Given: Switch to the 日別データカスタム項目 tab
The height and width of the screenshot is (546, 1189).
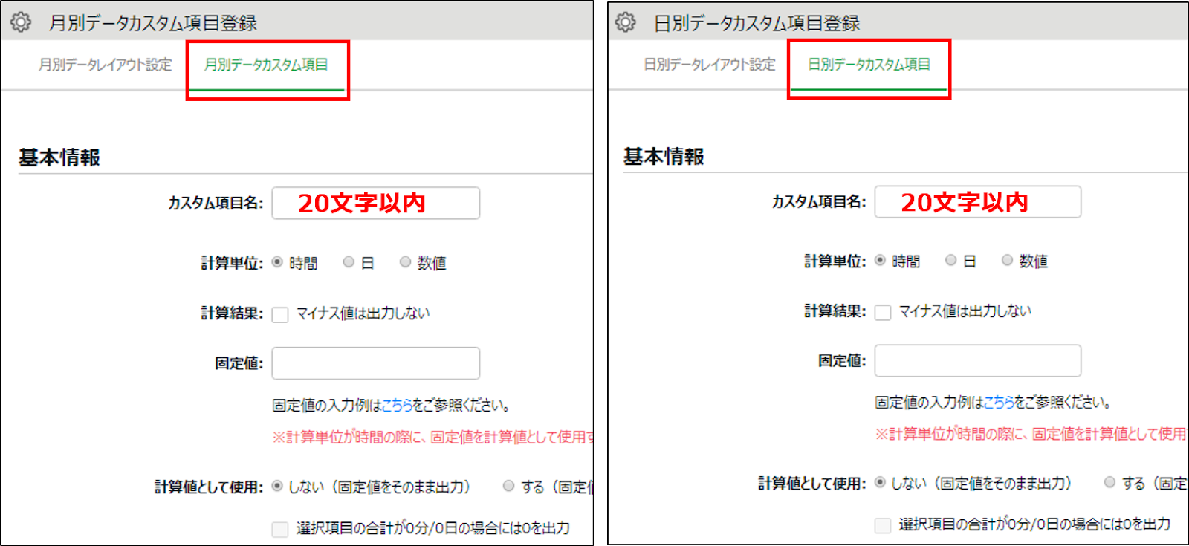Looking at the screenshot, I should click(869, 65).
